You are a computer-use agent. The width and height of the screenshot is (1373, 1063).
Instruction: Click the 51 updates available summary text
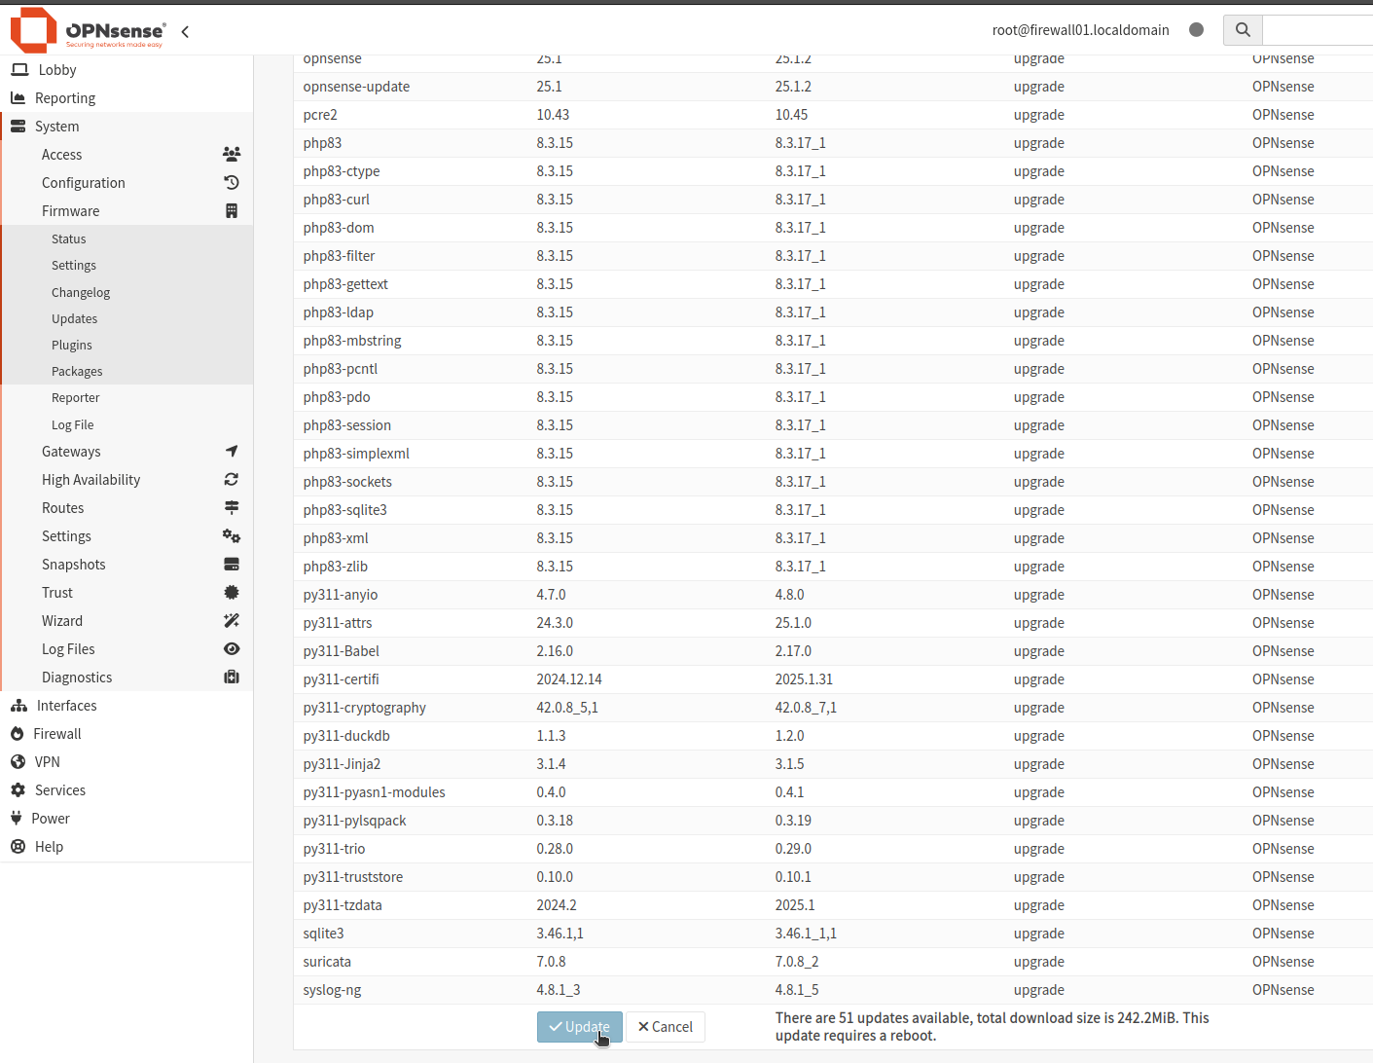(x=993, y=1027)
